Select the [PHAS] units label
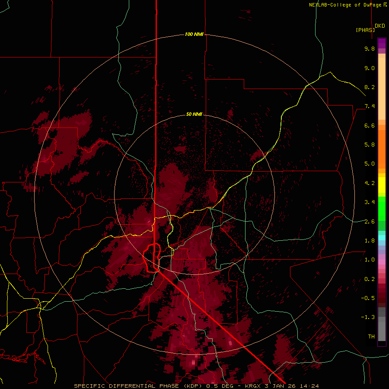Viewport: 389px width, 389px height. pos(365,30)
